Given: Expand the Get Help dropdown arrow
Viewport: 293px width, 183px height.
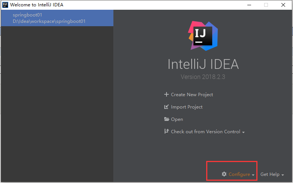Looking at the screenshot, I should pyautogui.click(x=283, y=175).
